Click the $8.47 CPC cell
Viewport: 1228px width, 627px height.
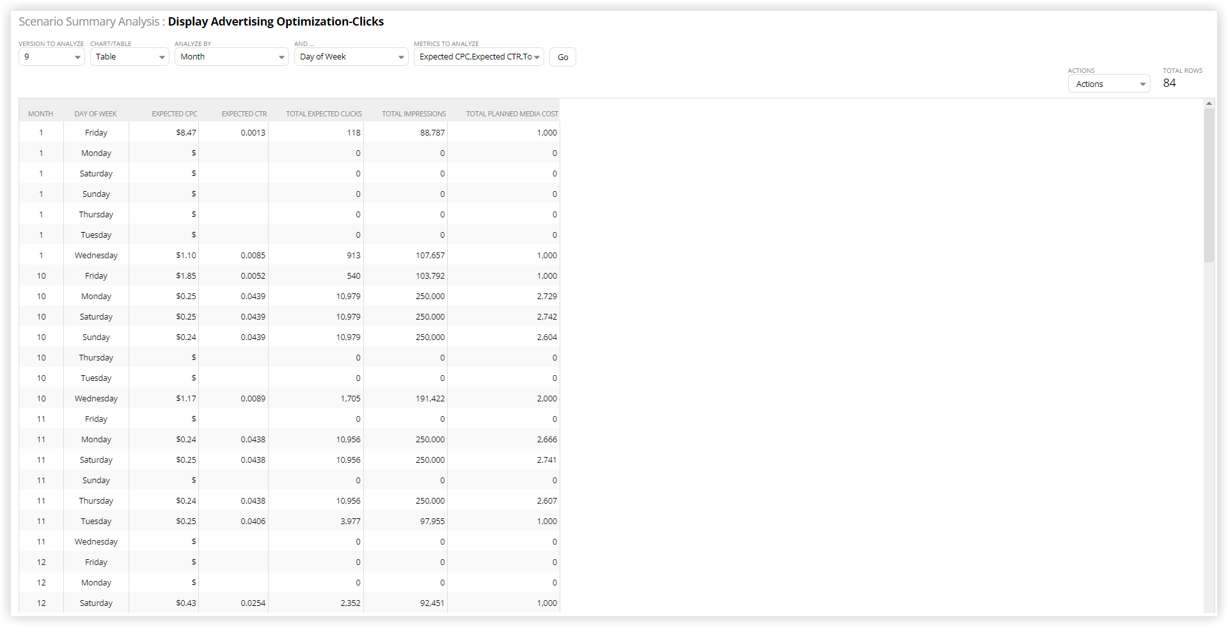pyautogui.click(x=164, y=133)
